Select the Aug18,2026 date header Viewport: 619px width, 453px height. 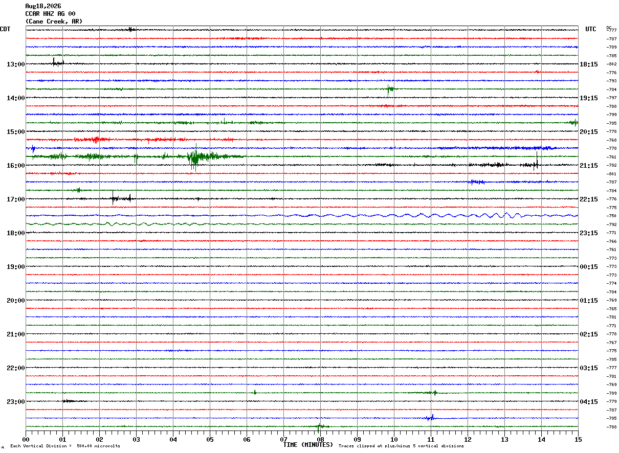[43, 6]
